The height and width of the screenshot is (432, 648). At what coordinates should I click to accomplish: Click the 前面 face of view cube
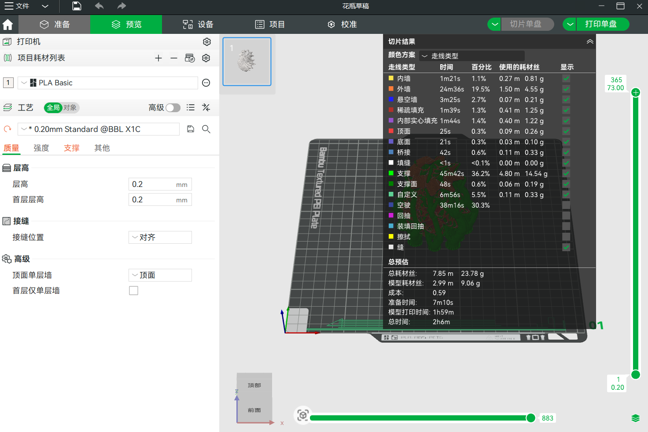tap(254, 410)
